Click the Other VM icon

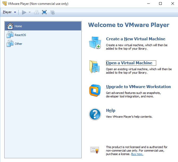pos(10,44)
